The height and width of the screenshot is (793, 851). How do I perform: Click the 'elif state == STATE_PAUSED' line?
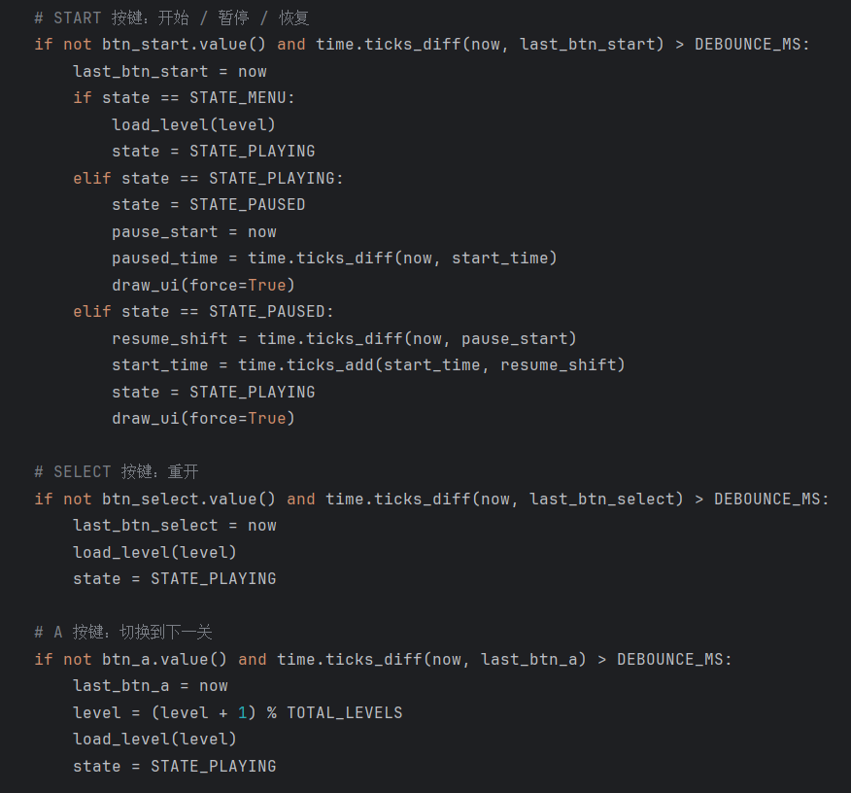pyautogui.click(x=203, y=312)
